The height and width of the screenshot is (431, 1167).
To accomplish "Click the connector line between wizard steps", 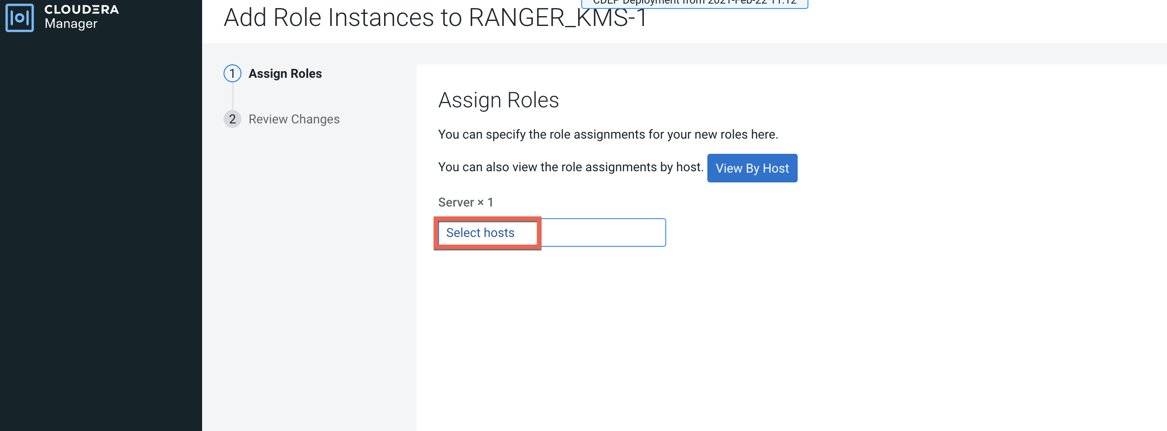I will click(x=233, y=96).
